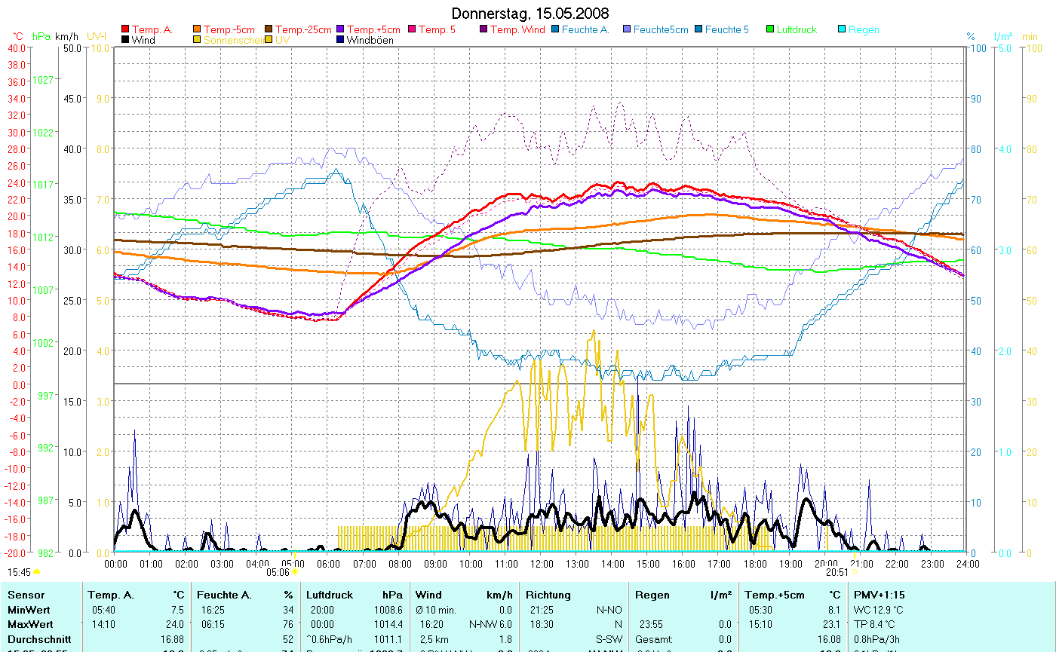The height and width of the screenshot is (652, 1056).
Task: Click the sunset icon next to 20:51
Action: [854, 572]
